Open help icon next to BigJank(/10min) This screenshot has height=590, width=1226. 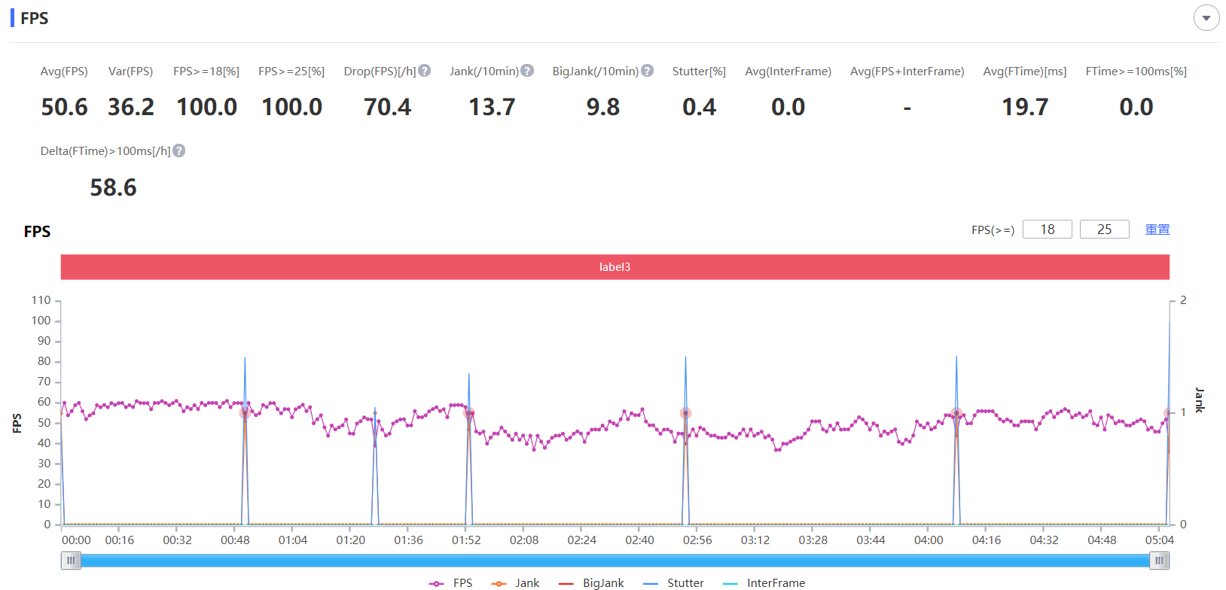[x=647, y=71]
